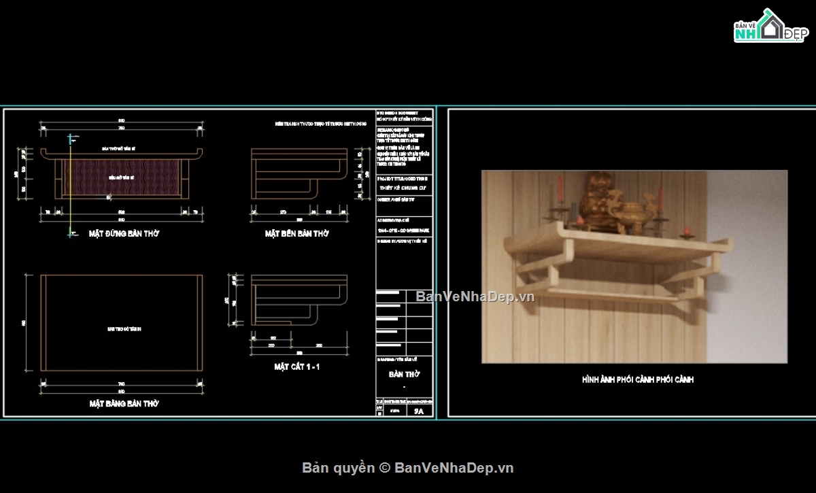The height and width of the screenshot is (493, 816).
Task: Select the side elevation profile drawing
Action: coord(299,173)
